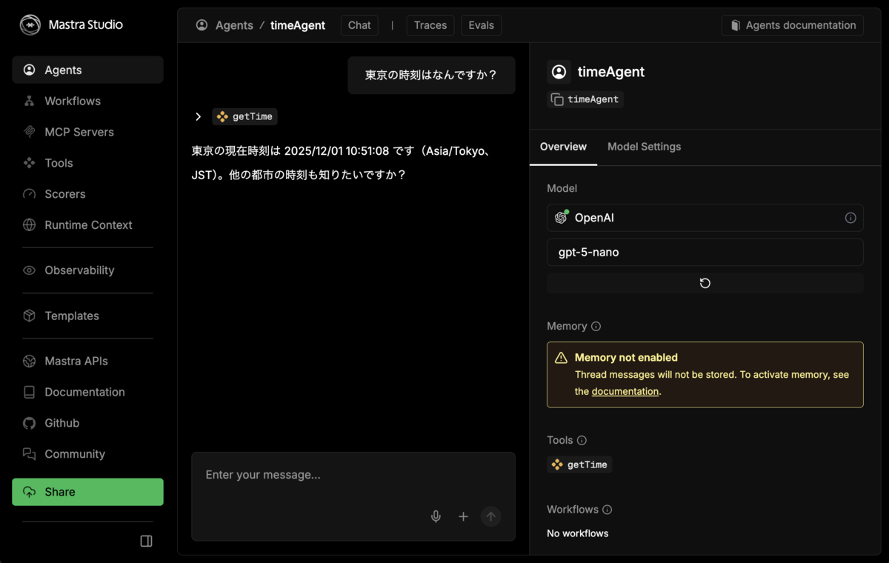Open the gpt-5-nano model combo box
The image size is (889, 563).
[x=705, y=252]
